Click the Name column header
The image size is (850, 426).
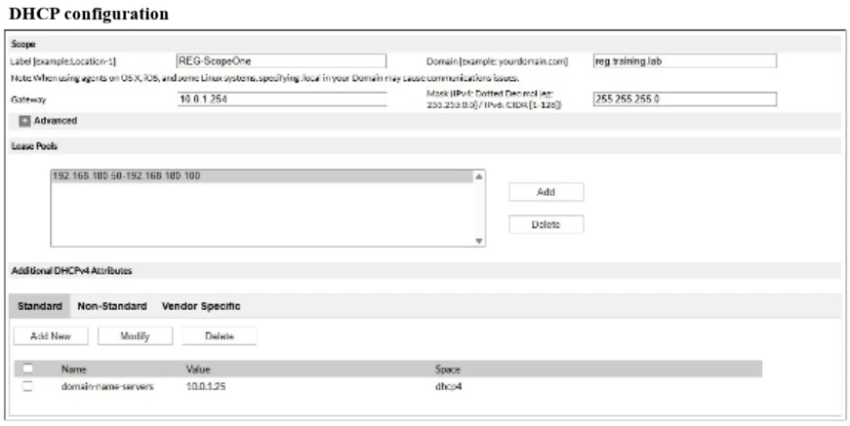[x=74, y=369]
